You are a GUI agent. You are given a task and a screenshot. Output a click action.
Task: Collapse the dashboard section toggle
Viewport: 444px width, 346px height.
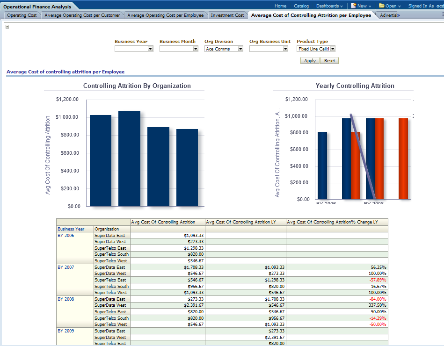7,27
